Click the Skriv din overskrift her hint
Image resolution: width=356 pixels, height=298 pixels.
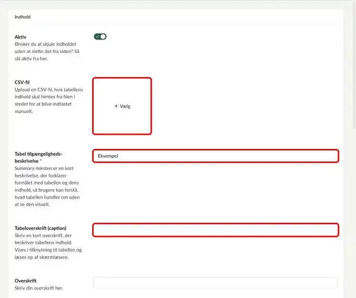39,288
